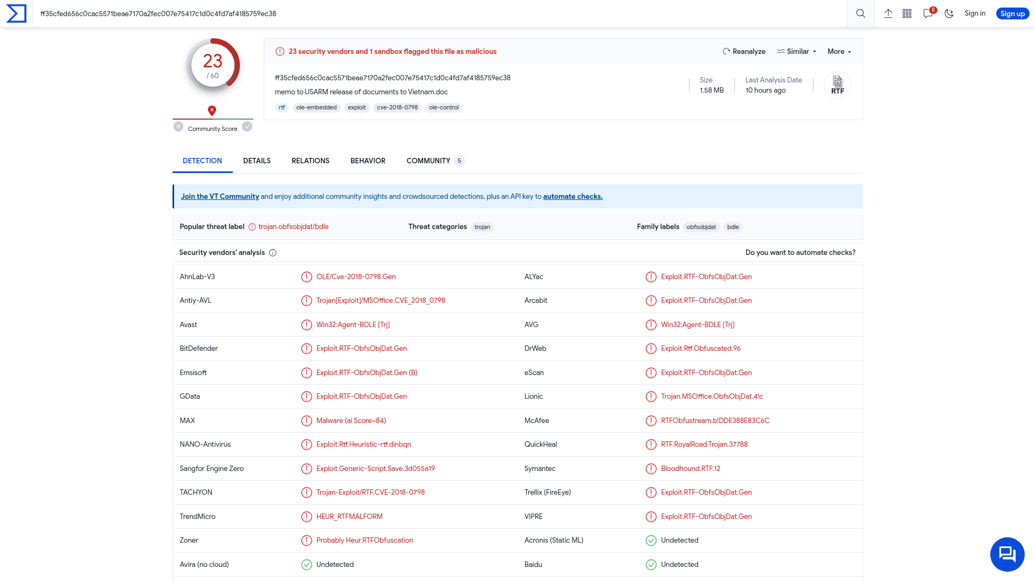
Task: Toggle the obfsobjdat family label
Action: pyautogui.click(x=701, y=227)
